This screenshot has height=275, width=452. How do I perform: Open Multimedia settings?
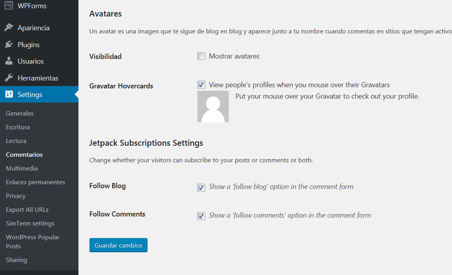click(x=22, y=168)
